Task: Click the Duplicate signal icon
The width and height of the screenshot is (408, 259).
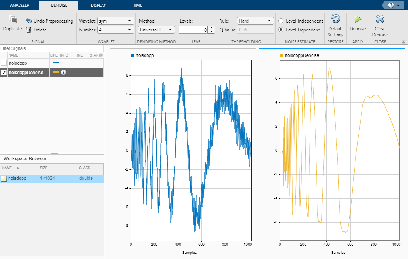Action: [x=13, y=20]
